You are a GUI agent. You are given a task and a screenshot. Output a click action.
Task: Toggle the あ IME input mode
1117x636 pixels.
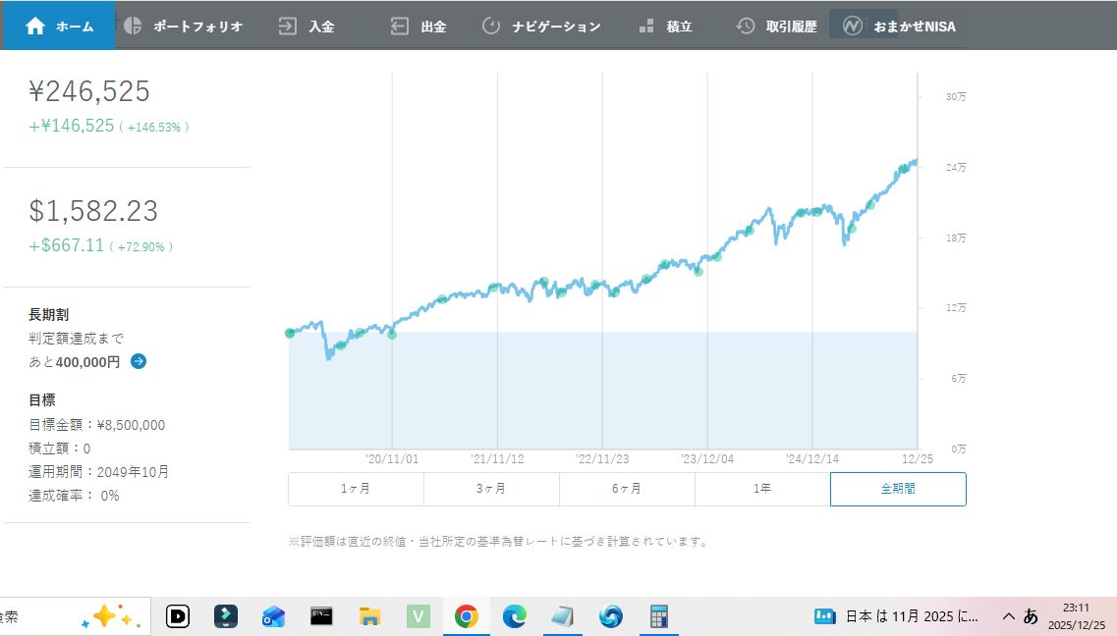[1031, 616]
